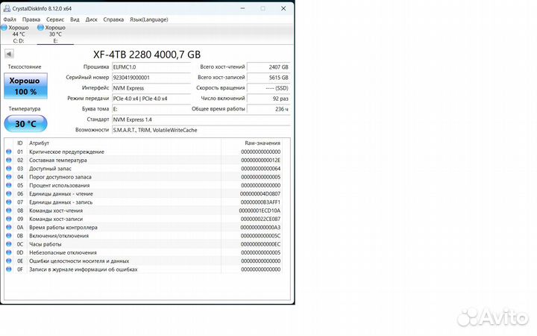Click the blue status dot for attribute 0B
The image size is (537, 336).
[9, 235]
